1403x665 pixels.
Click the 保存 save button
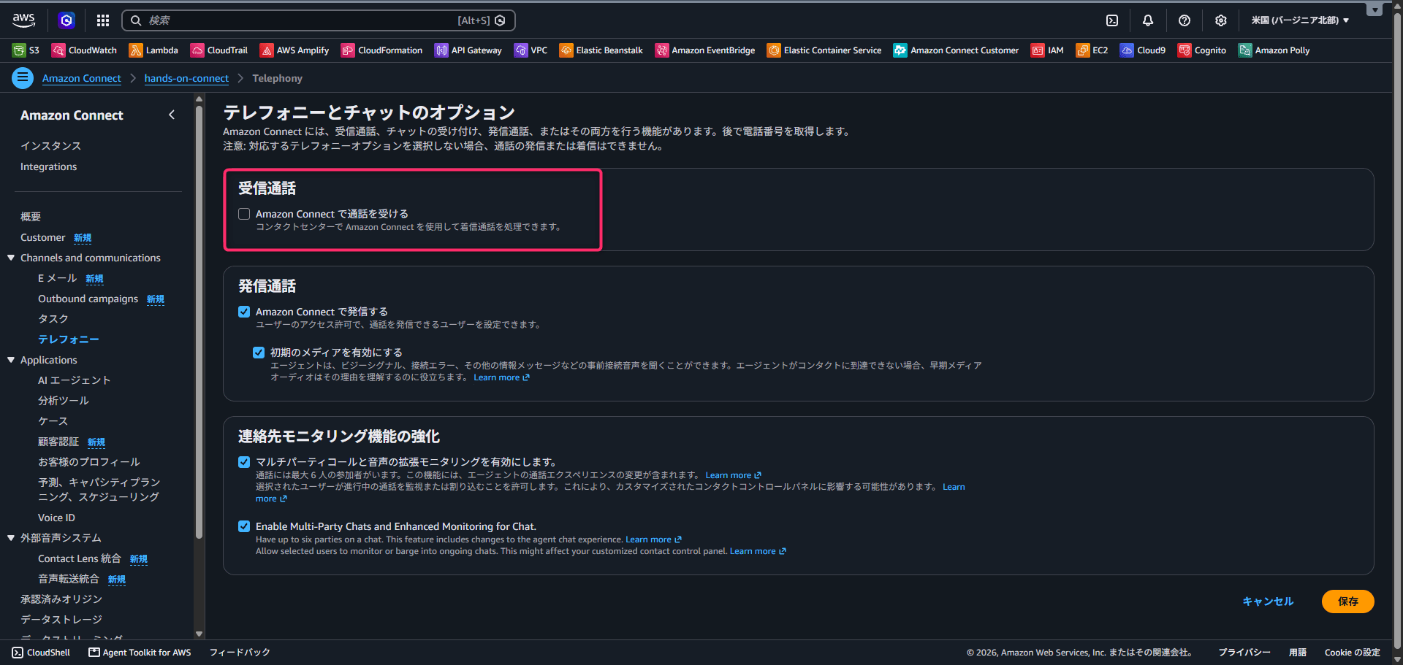point(1347,601)
